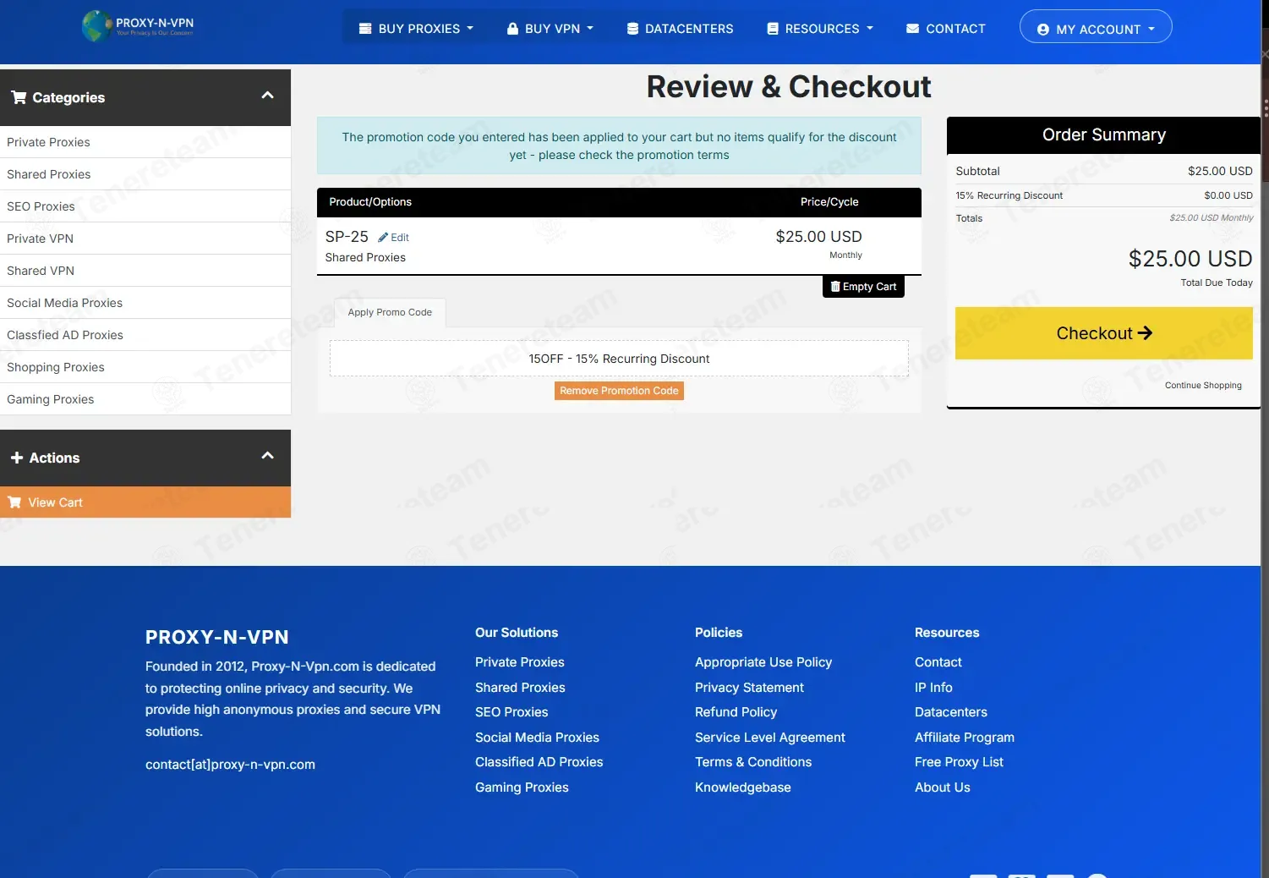Select Classfied AD Proxies in sidebar
The height and width of the screenshot is (878, 1269).
145,335
